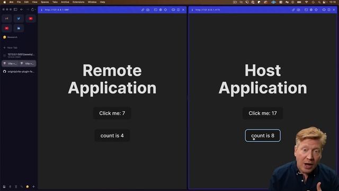Capture screenshot icon in the right pane toolbar
The width and height of the screenshot is (339, 191).
299,10
